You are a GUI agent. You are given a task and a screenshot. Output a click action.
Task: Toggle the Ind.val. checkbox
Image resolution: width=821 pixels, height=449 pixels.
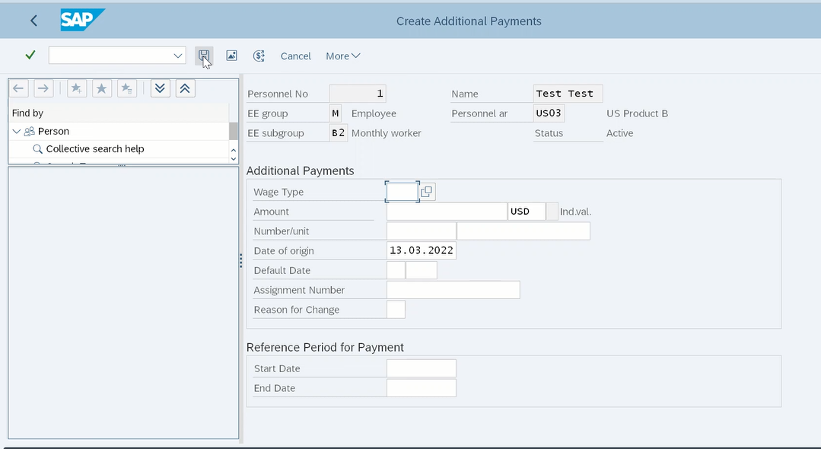pos(552,212)
